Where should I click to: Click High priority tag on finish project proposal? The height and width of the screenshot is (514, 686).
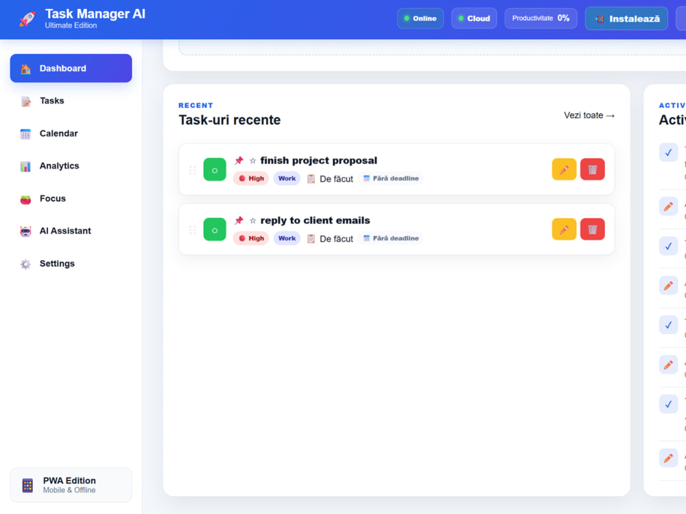click(251, 178)
